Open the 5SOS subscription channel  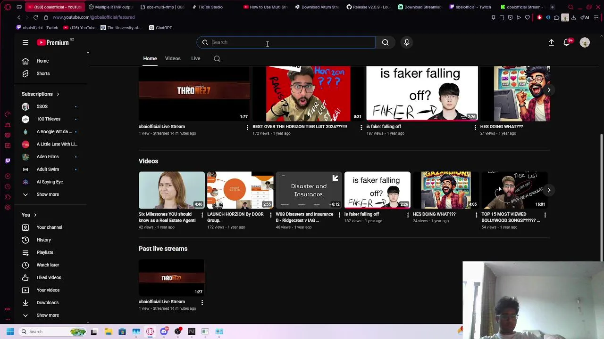pyautogui.click(x=42, y=106)
